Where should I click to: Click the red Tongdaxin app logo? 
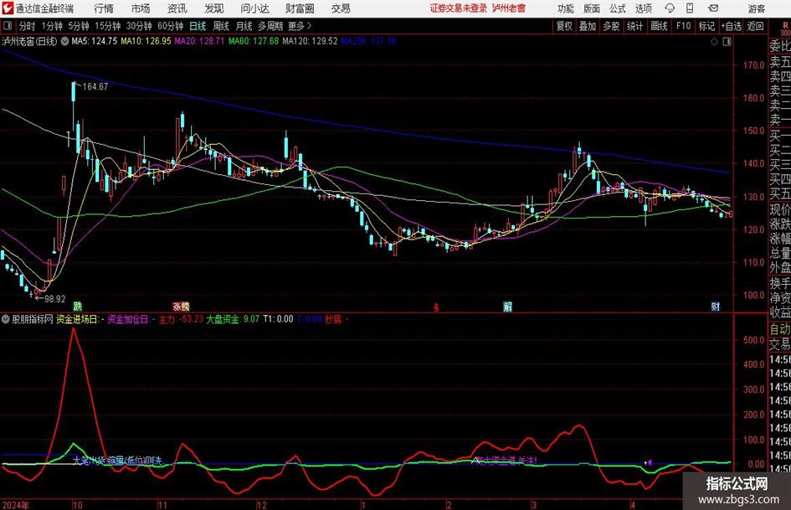tap(8, 8)
